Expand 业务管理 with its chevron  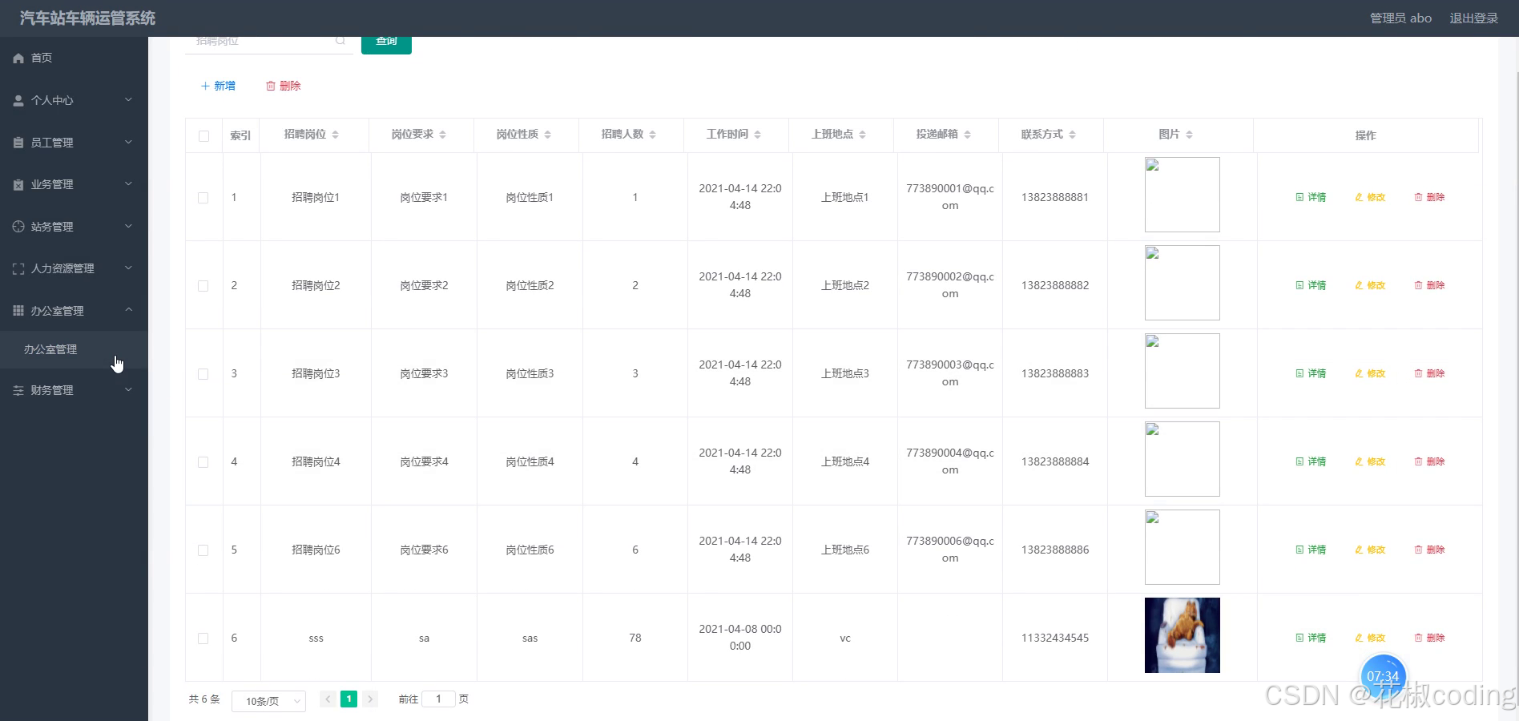click(x=128, y=183)
